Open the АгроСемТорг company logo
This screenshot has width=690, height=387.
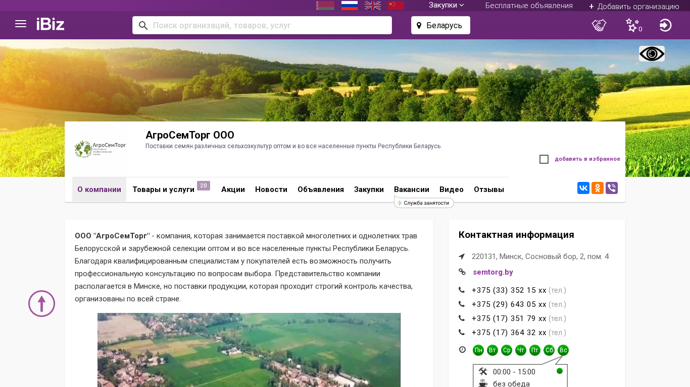(100, 149)
